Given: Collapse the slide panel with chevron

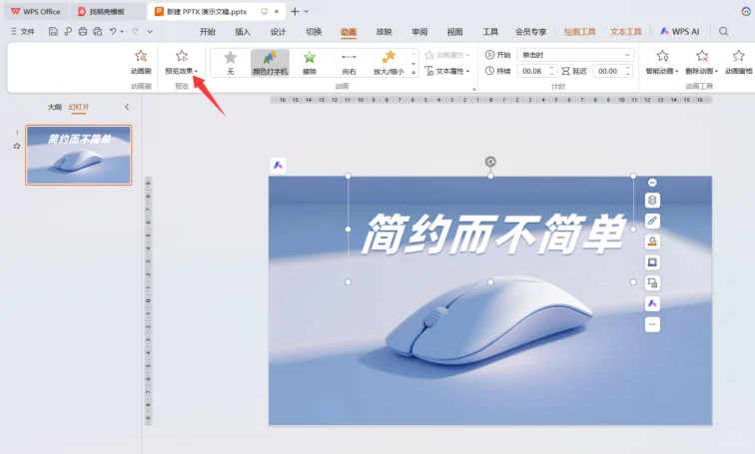Looking at the screenshot, I should point(127,106).
